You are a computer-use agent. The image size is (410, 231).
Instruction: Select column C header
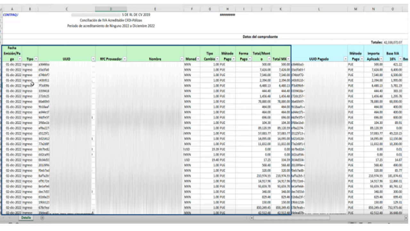point(67,9)
